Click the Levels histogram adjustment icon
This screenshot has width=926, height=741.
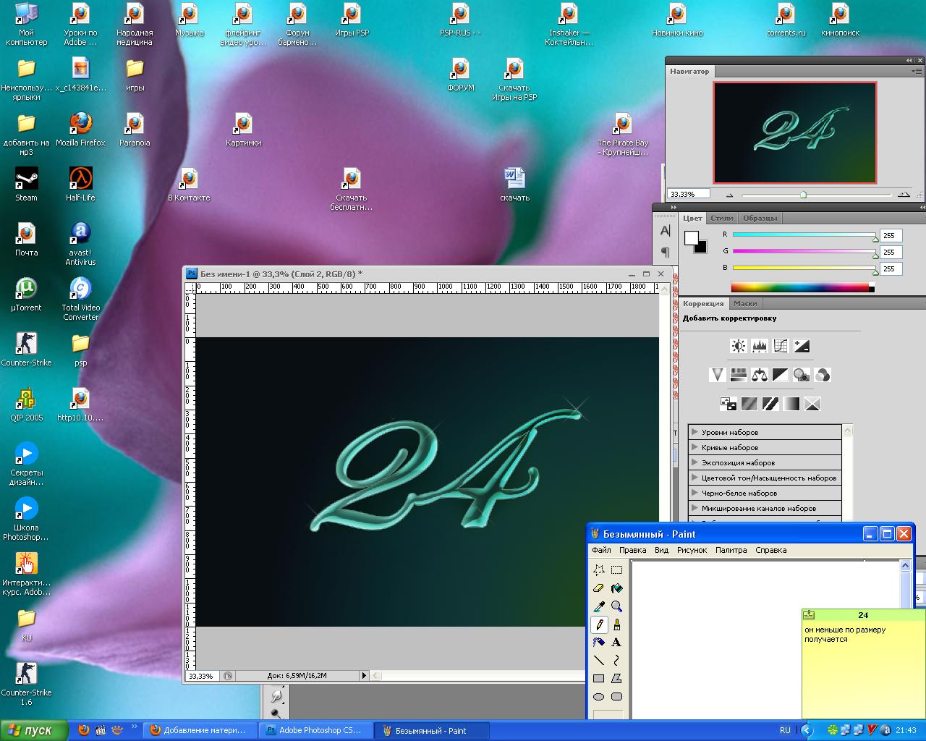tap(759, 346)
